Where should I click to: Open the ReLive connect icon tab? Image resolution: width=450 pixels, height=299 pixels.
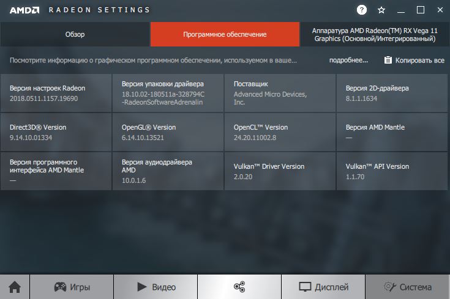click(x=239, y=287)
